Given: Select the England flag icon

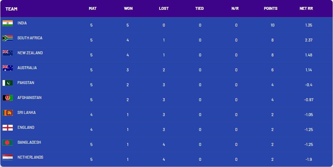Looking at the screenshot, I should tap(8, 128).
